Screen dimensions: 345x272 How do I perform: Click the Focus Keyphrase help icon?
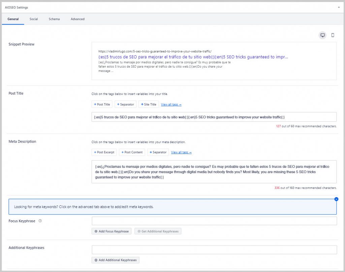pos(40,221)
